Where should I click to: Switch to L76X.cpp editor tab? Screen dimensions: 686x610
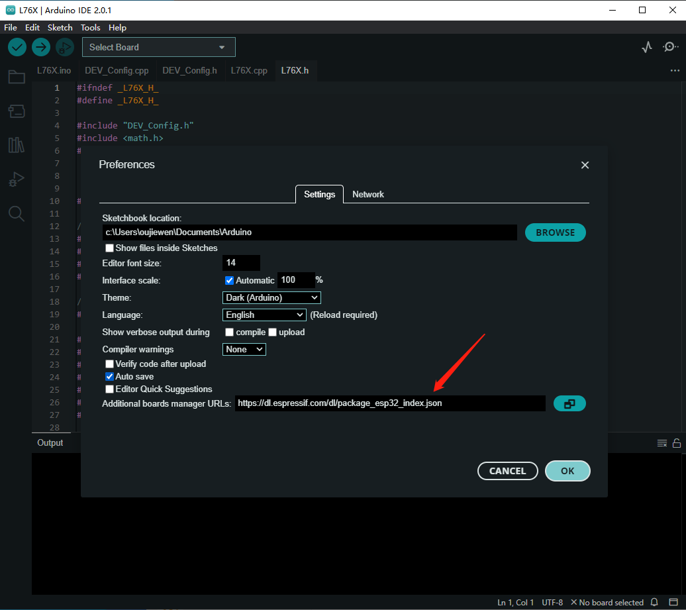pos(249,70)
